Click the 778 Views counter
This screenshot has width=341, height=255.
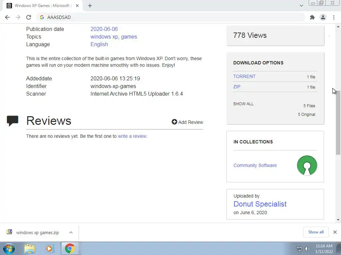(x=250, y=35)
